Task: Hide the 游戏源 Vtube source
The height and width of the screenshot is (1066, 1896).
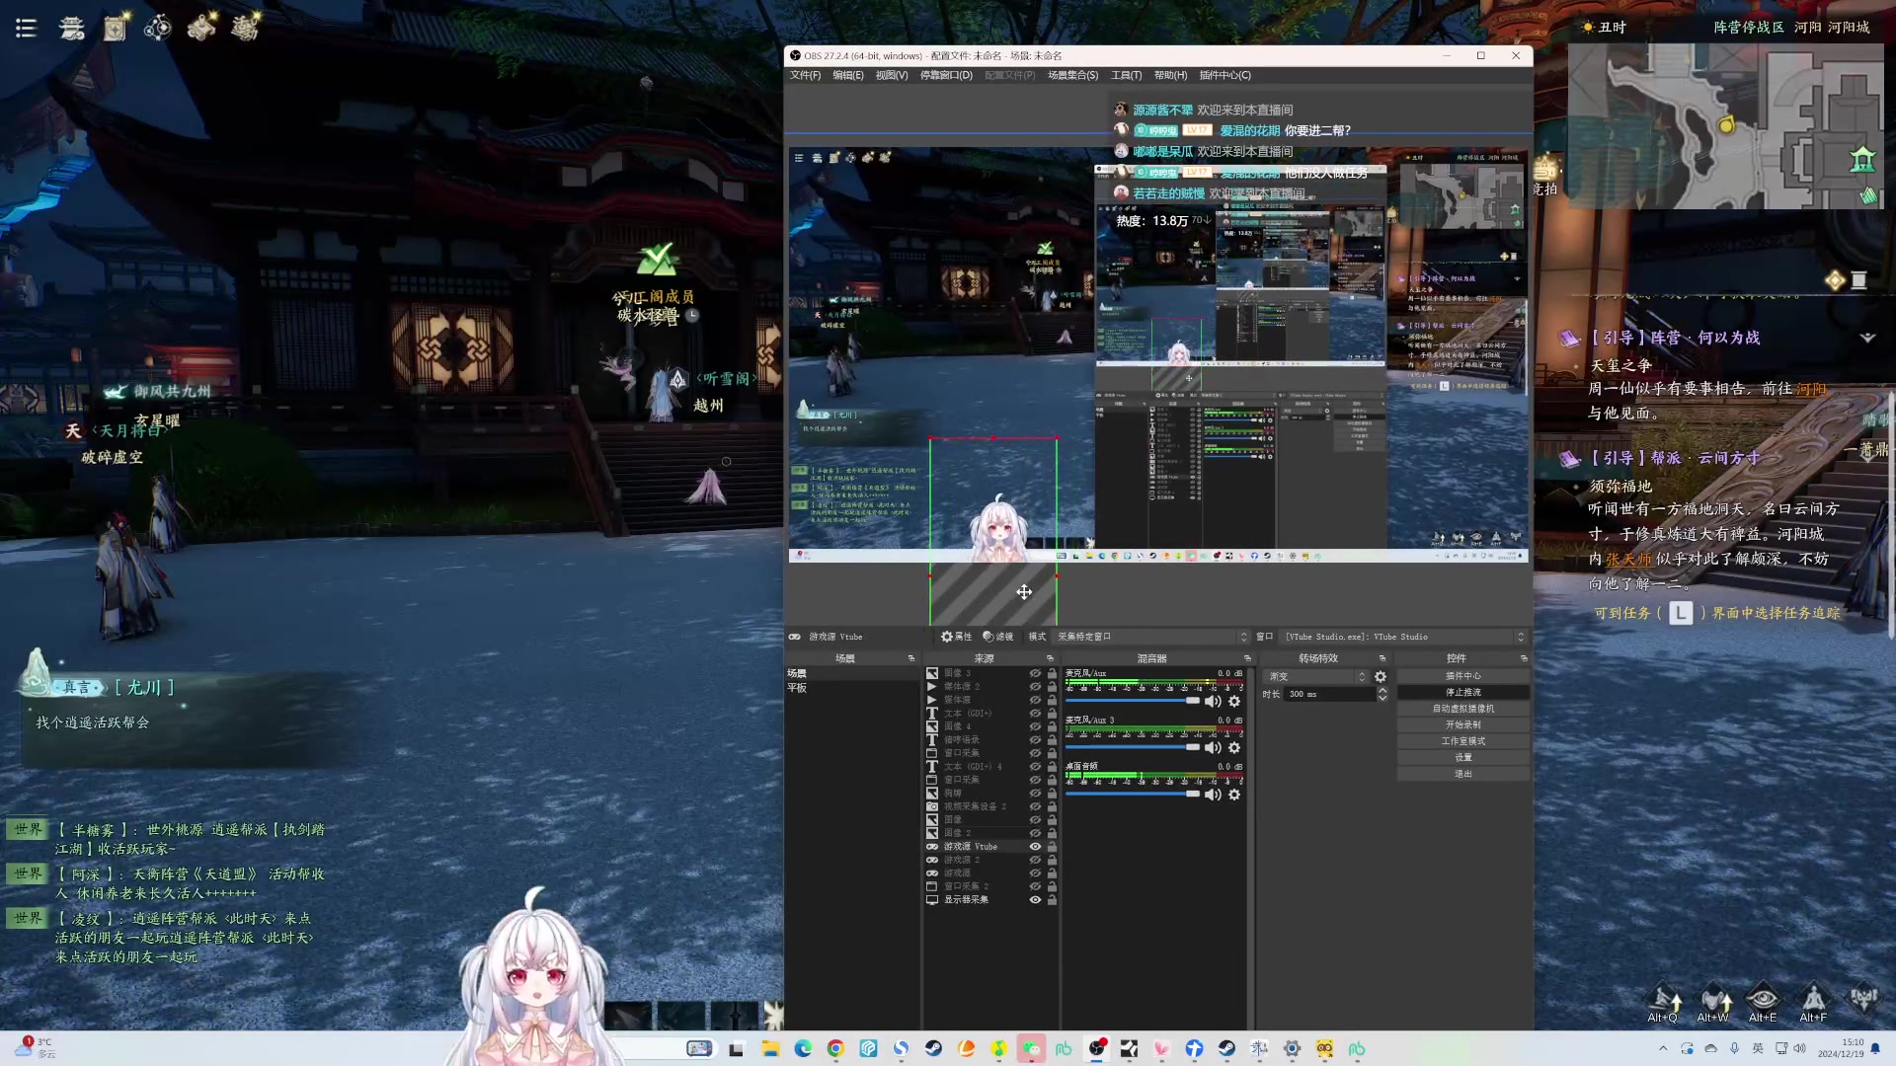Action: 1035,847
